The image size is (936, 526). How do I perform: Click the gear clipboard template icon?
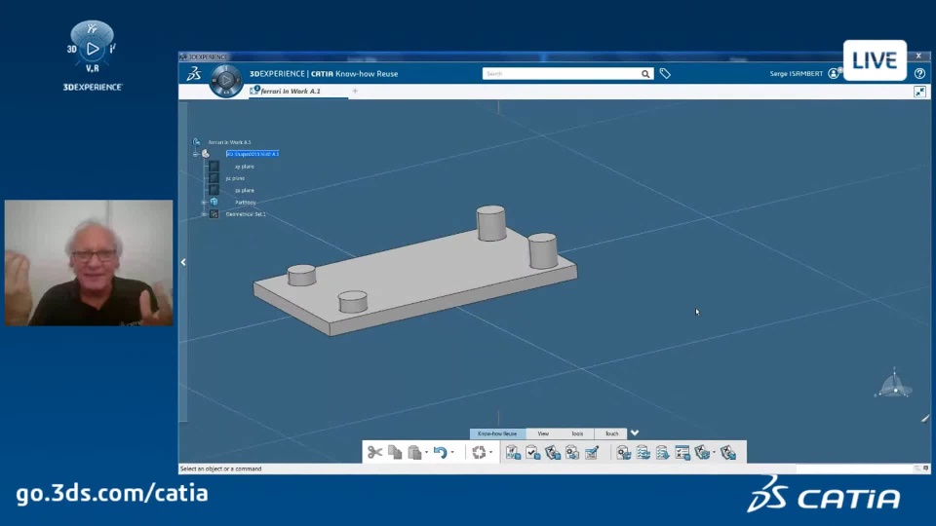572,453
